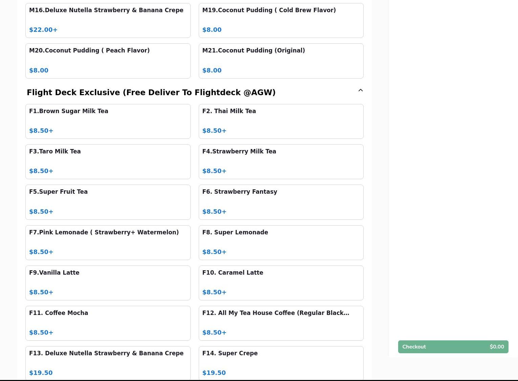Choose F3.Taro Milk Tea
This screenshot has height=381, width=518.
click(108, 162)
